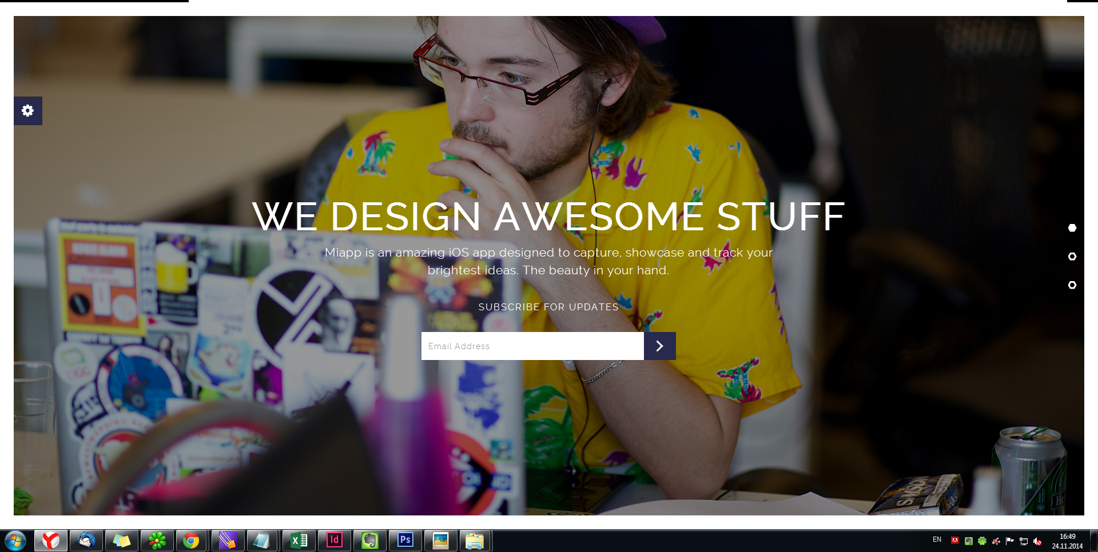Open Action Center flag icon
The height and width of the screenshot is (552, 1098).
tap(1009, 541)
